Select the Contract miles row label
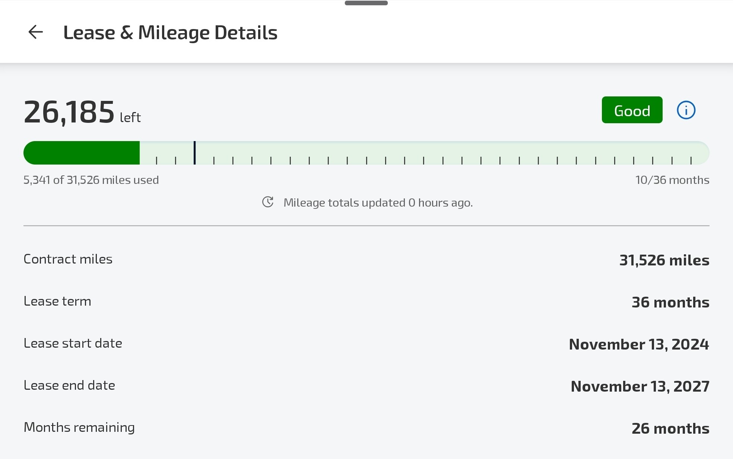Viewport: 733px width, 459px height. click(68, 259)
